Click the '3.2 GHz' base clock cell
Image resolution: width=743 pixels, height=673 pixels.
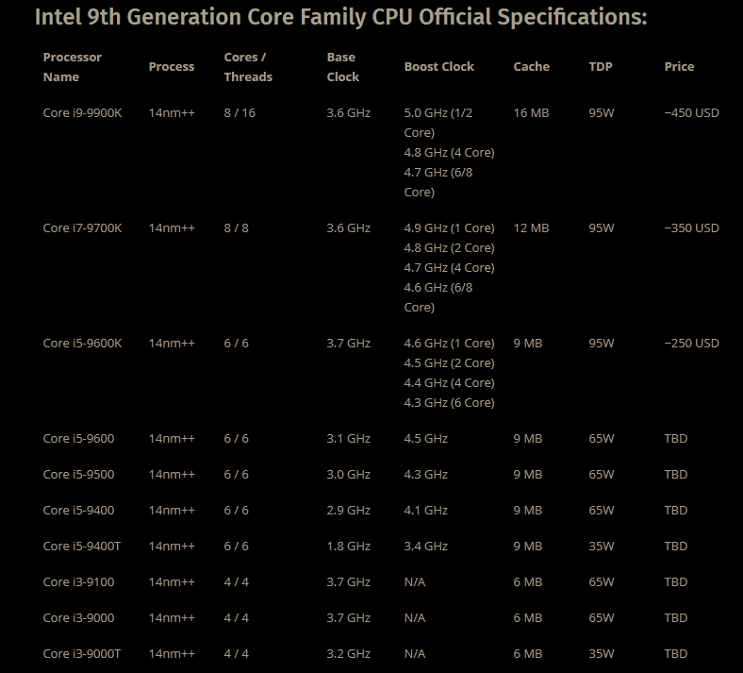point(348,654)
